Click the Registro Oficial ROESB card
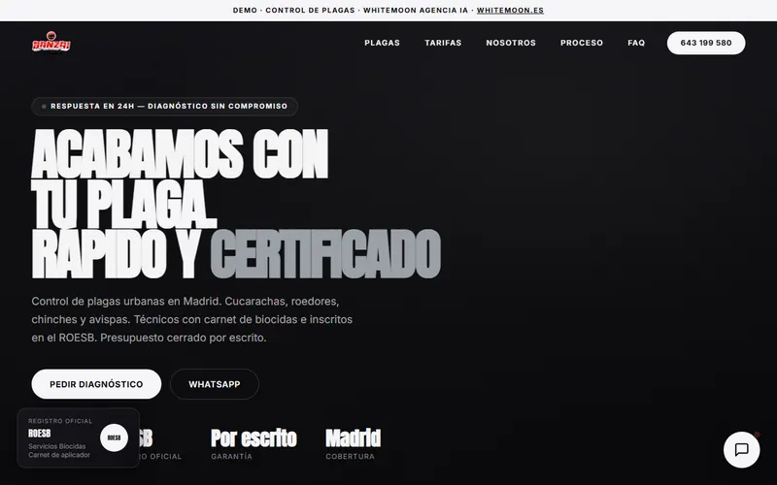This screenshot has height=485, width=777. coord(79,438)
